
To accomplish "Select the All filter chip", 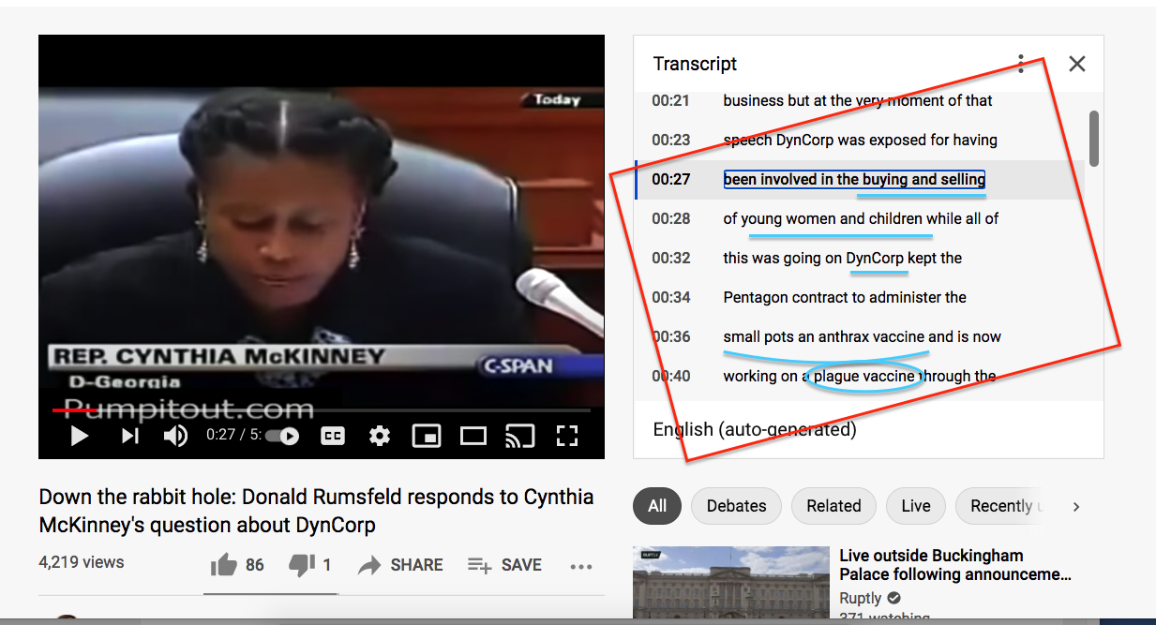I will [657, 506].
